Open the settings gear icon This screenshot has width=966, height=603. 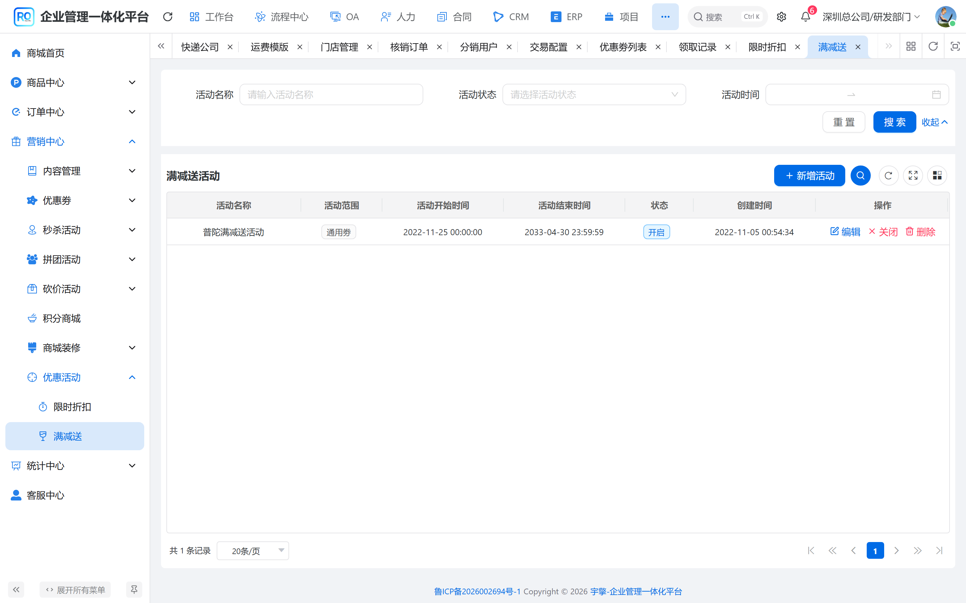[781, 17]
